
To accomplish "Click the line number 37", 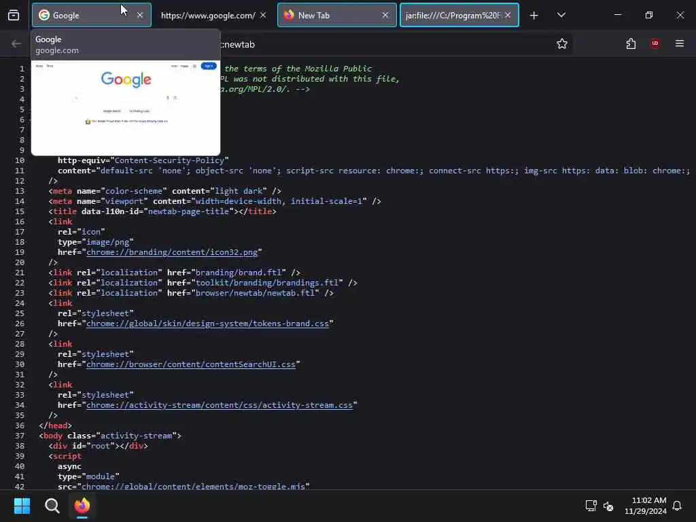I will (x=20, y=436).
